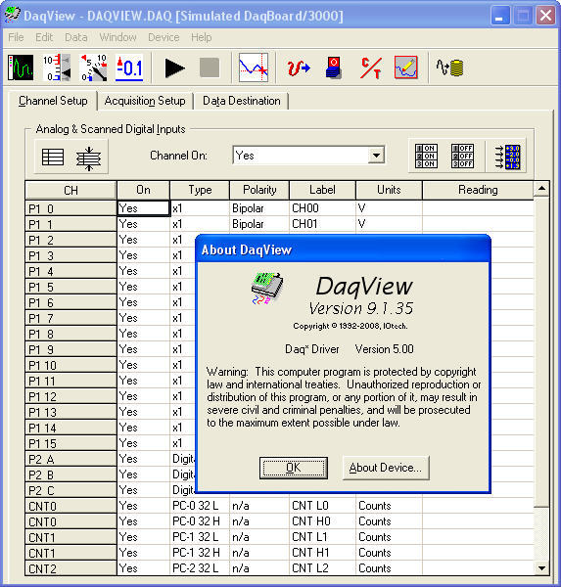Click the Yes cell in P1 10 row
The image size is (561, 587).
pyautogui.click(x=143, y=365)
